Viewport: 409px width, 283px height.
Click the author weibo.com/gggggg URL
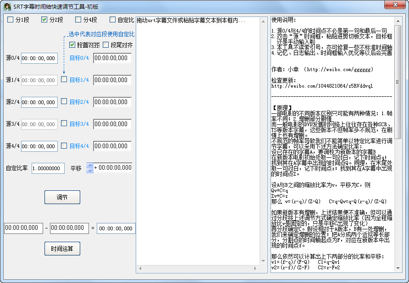(x=340, y=69)
